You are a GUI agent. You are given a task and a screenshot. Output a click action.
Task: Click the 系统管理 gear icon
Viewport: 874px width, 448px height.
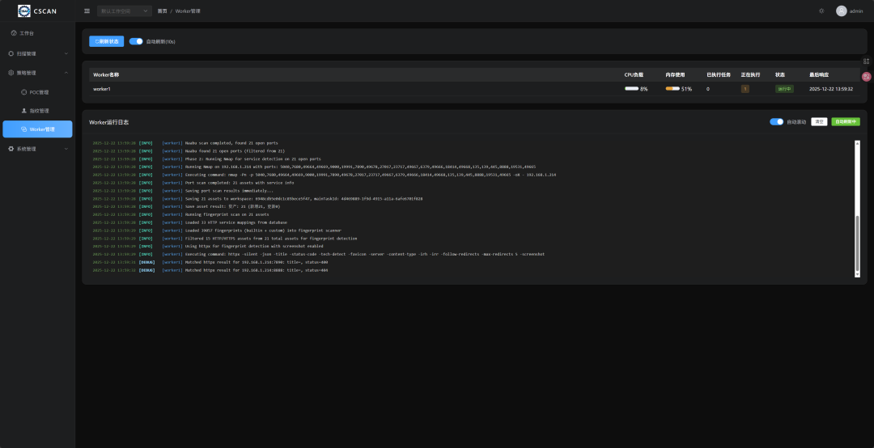click(x=11, y=149)
